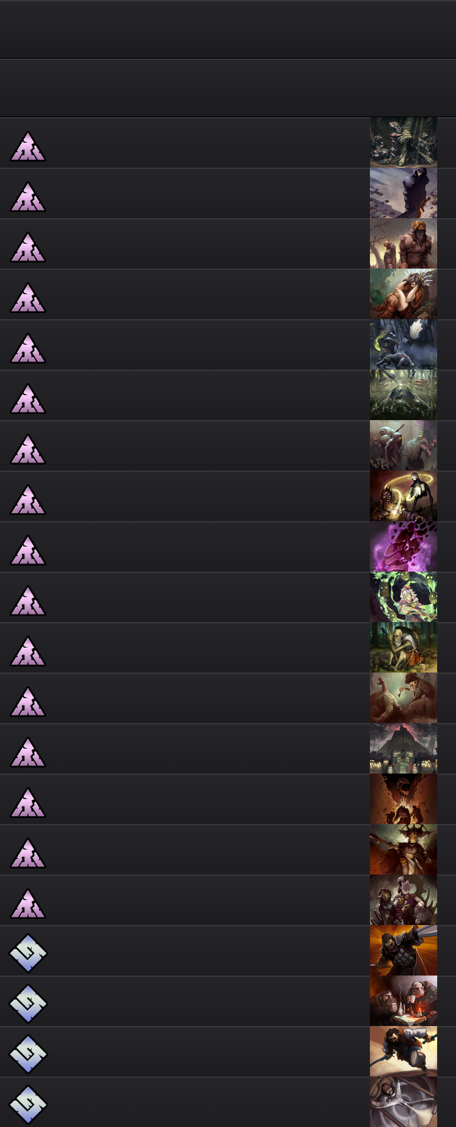This screenshot has height=1127, width=456.
Task: Select pink faction icon next to roaring fire skull art
Action: (x=28, y=803)
